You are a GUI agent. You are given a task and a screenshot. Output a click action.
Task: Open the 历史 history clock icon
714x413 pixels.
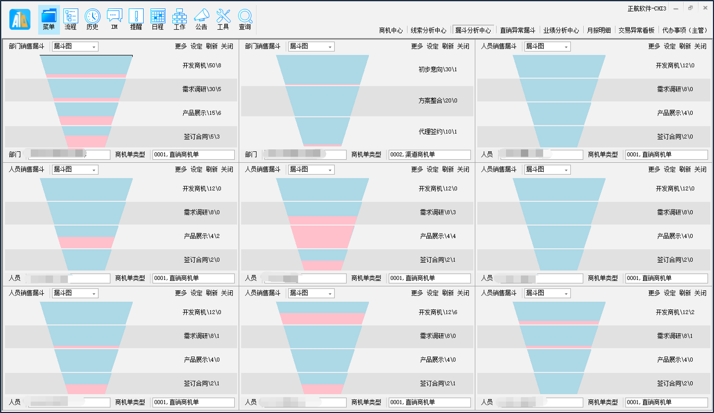[93, 19]
